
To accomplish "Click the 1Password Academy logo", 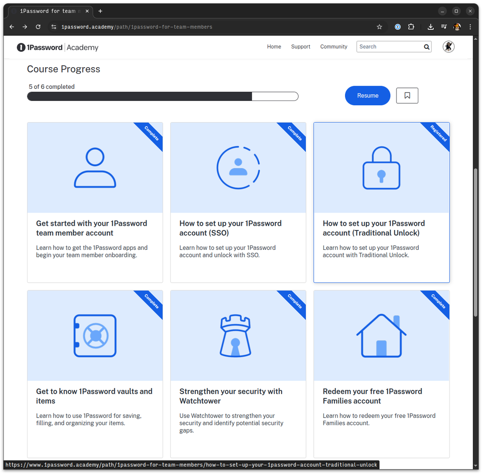I will coord(57,47).
